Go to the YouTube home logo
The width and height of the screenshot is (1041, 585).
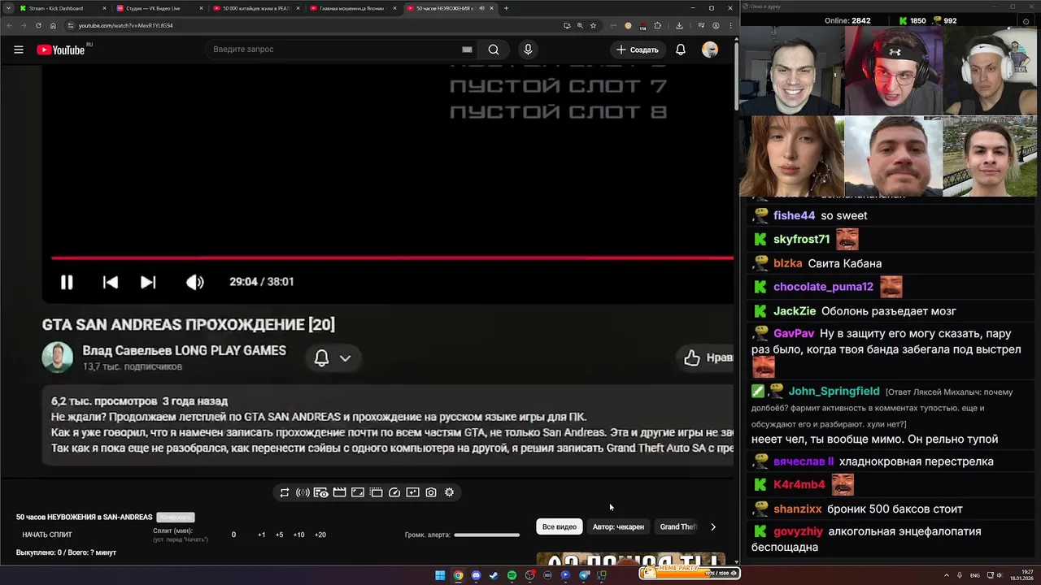[61, 50]
